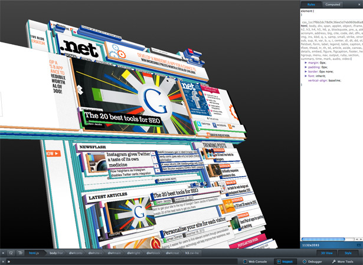The width and height of the screenshot is (363, 265).
Task: Click the Facebook icon in social bar
Action: click(x=215, y=125)
